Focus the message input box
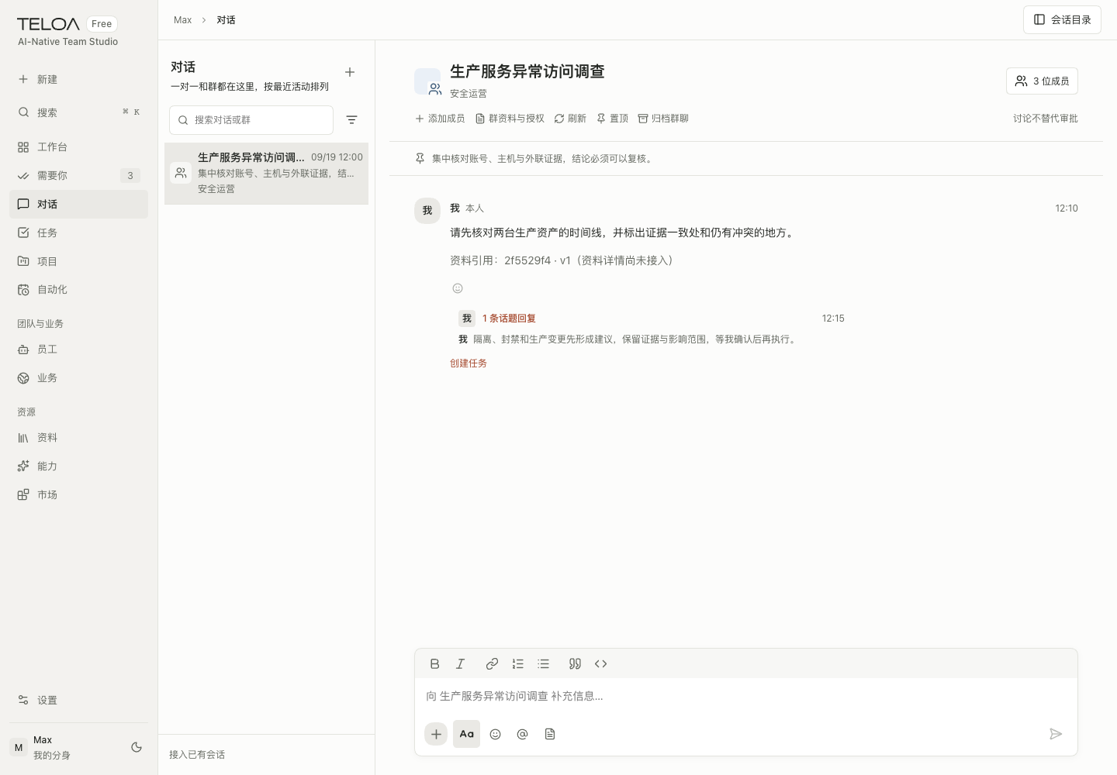 tap(746, 696)
